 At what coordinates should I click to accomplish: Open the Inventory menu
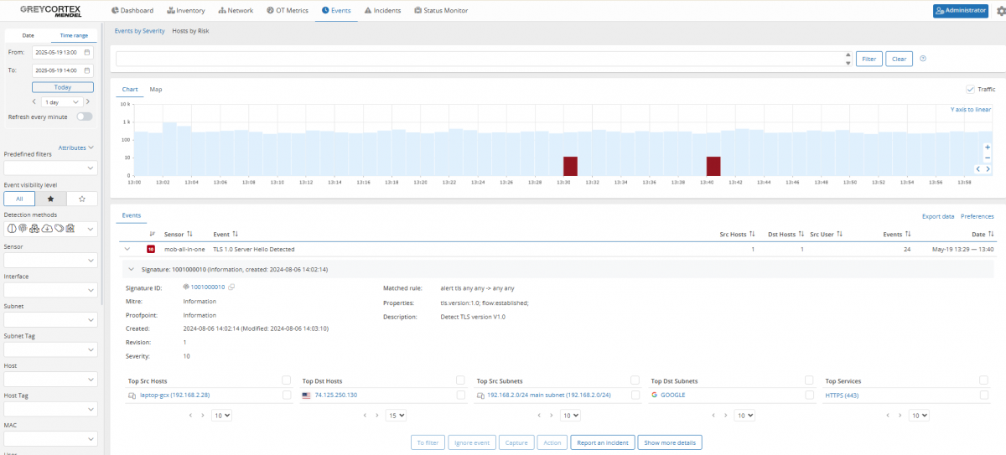186,11
